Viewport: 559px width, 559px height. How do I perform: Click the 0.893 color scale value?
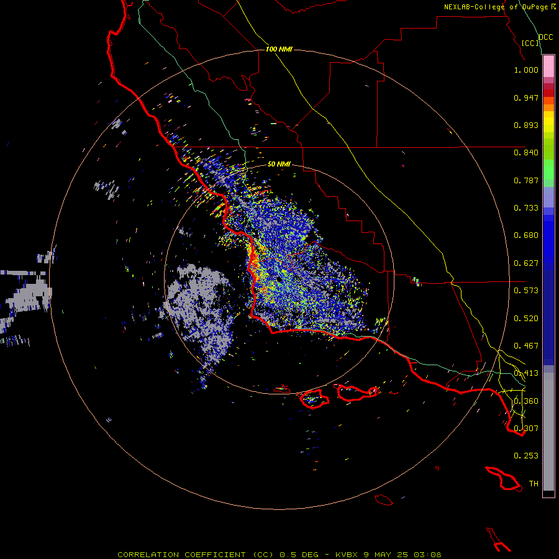click(x=526, y=125)
